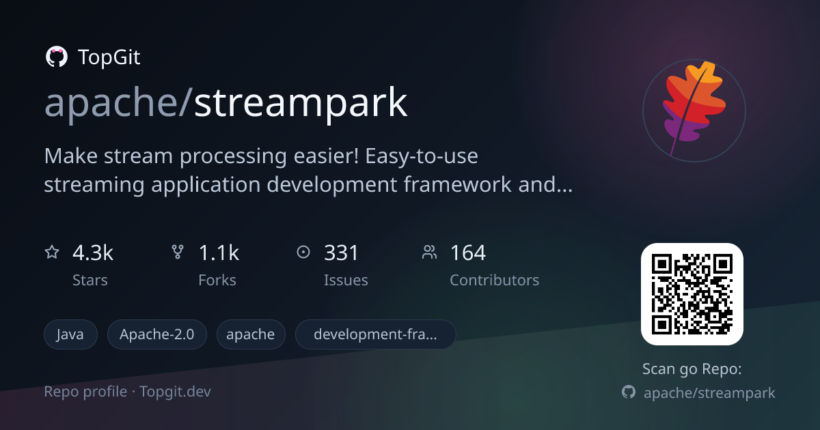
Task: Click the Contributors label
Action: (494, 281)
